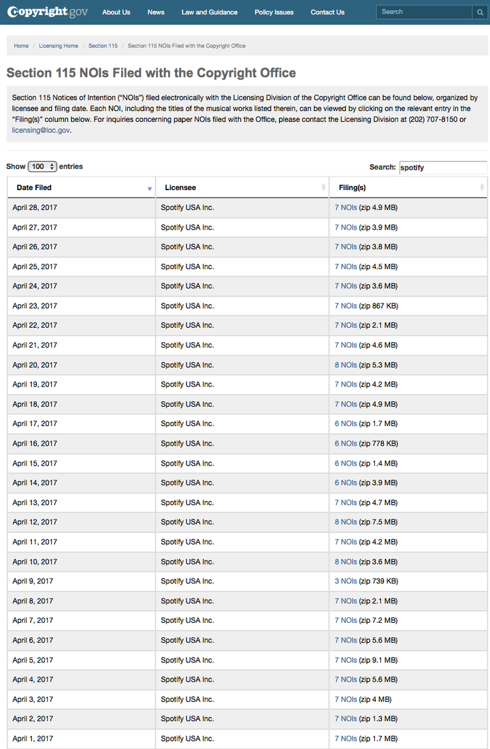Sort by Licensee column arrows

tap(323, 187)
